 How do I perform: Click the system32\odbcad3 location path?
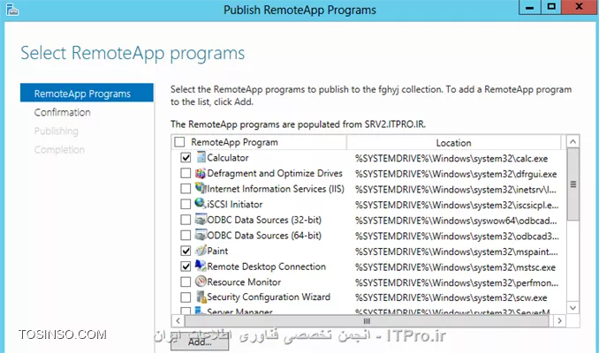coord(457,237)
